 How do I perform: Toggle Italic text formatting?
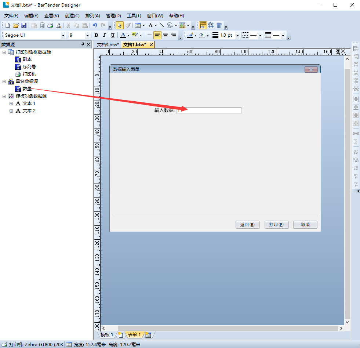coord(104,35)
